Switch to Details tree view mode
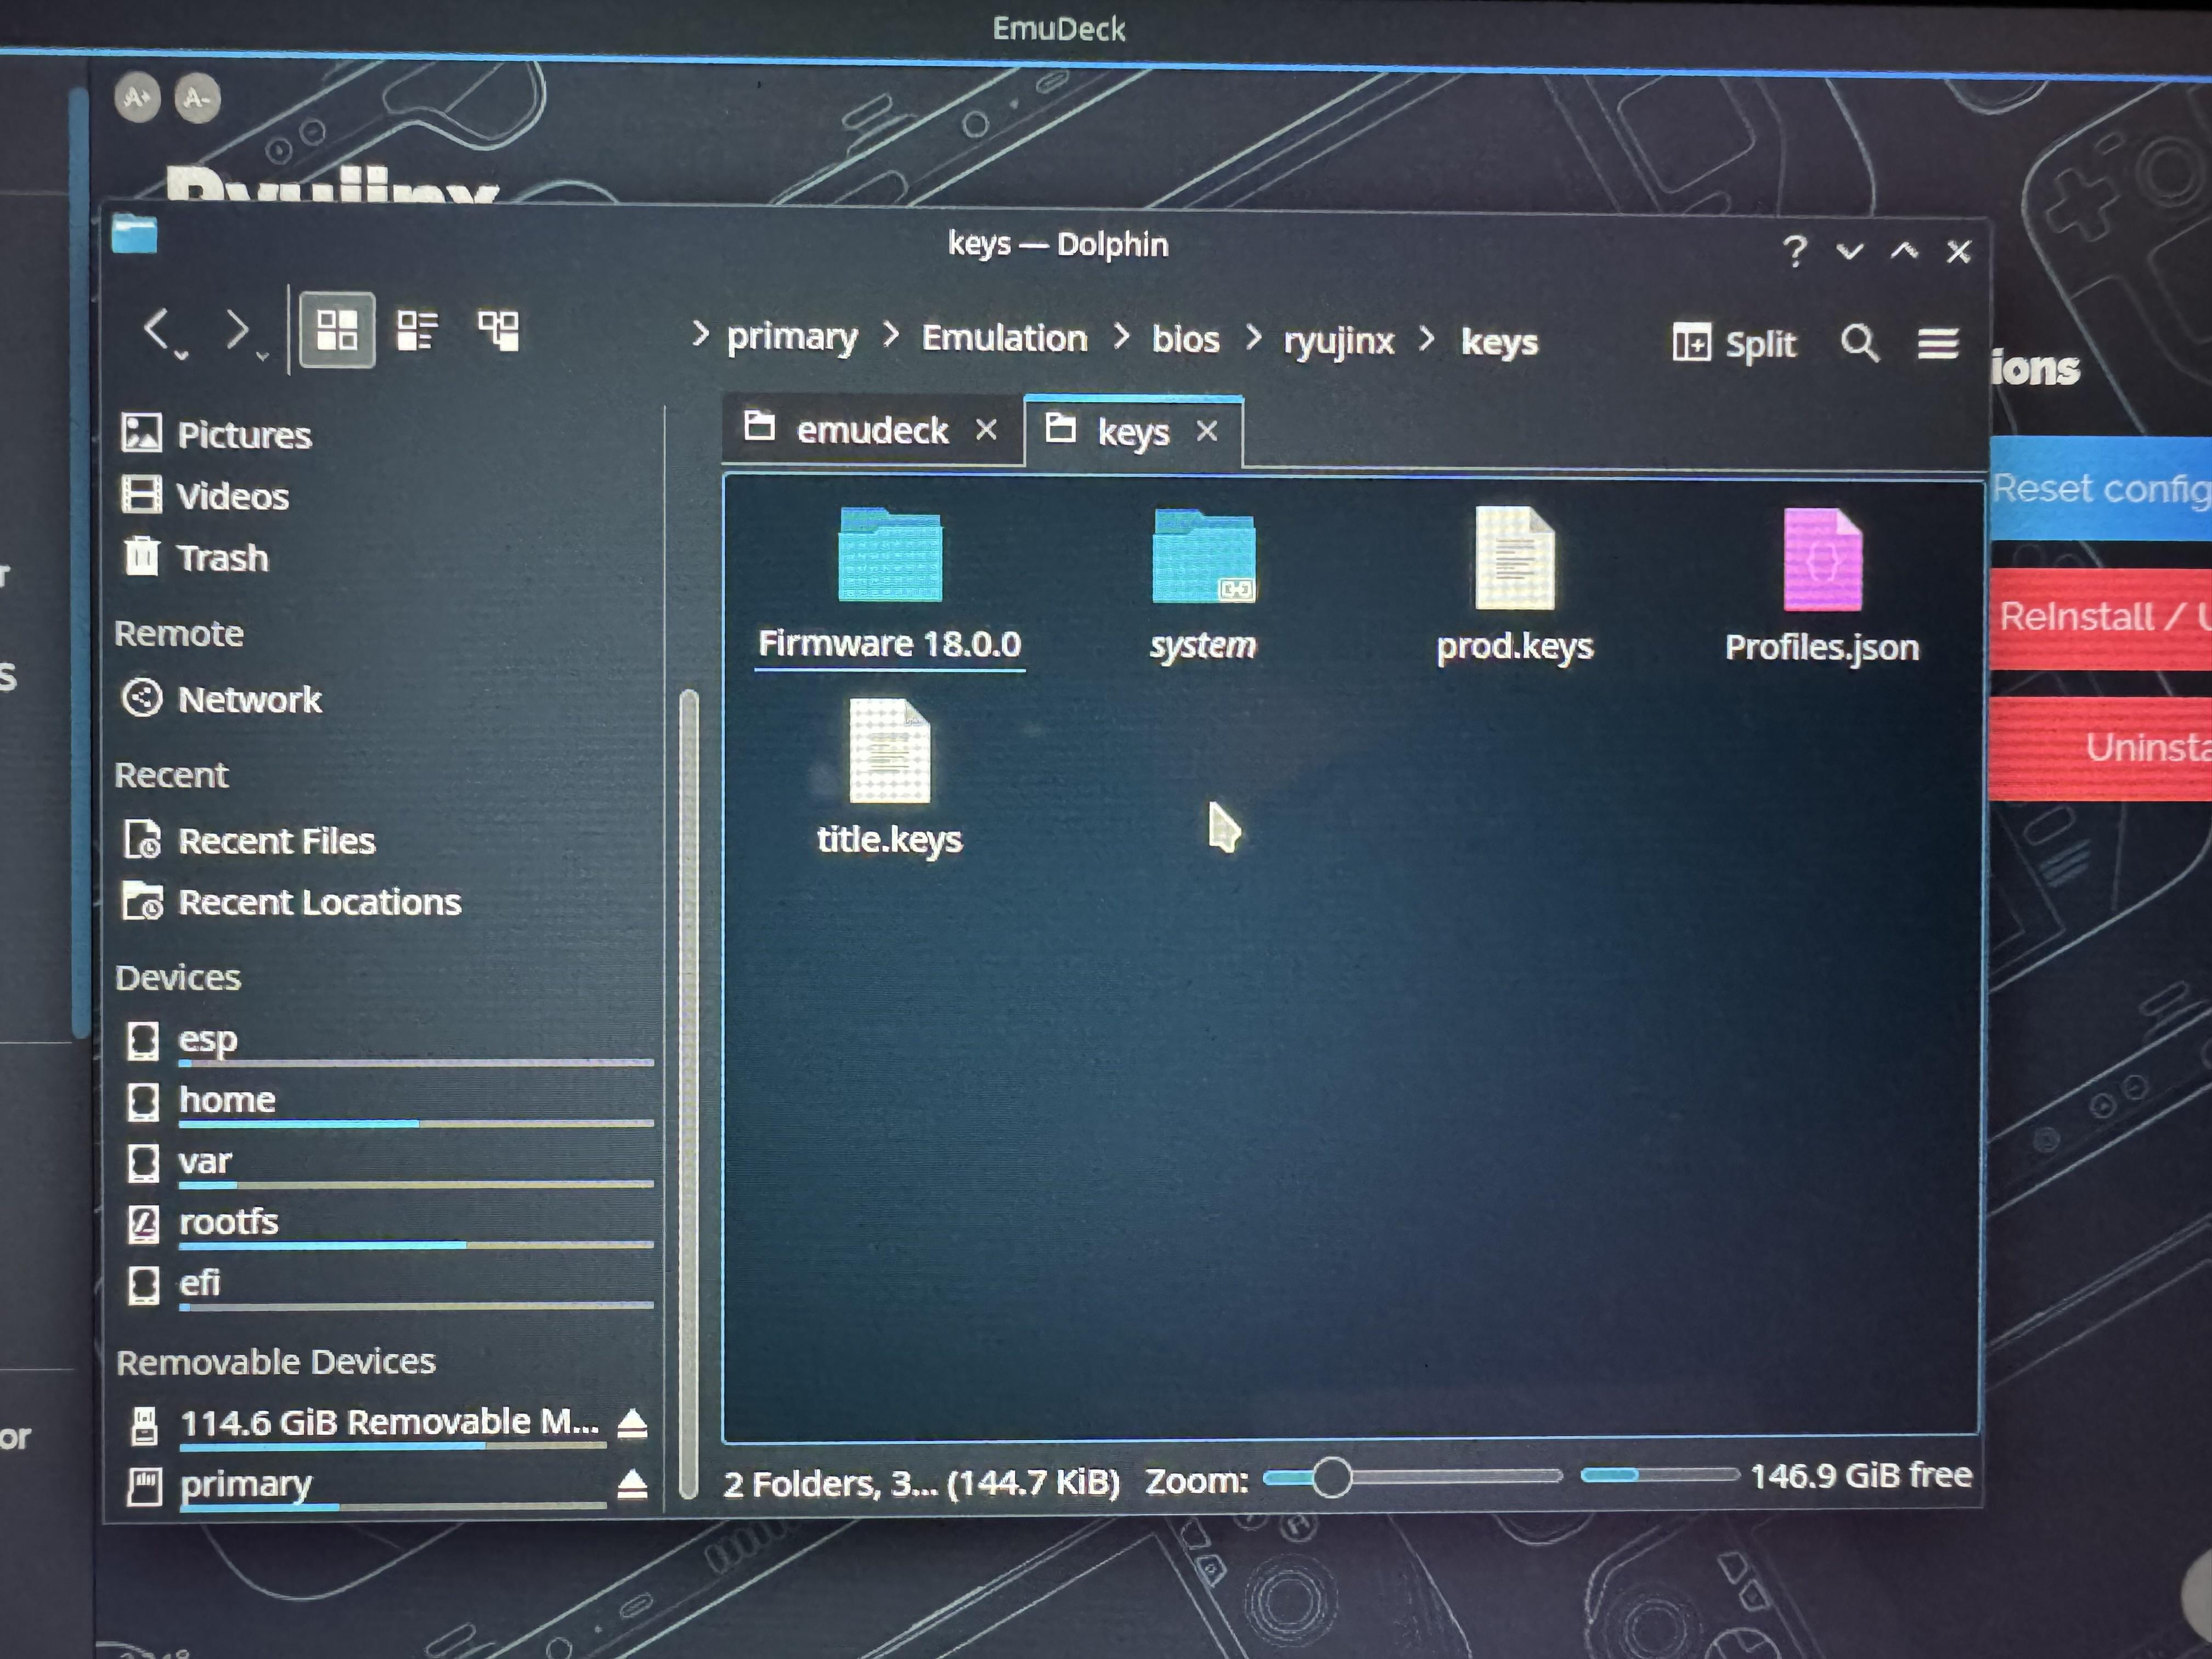This screenshot has width=2212, height=1659. [x=498, y=330]
